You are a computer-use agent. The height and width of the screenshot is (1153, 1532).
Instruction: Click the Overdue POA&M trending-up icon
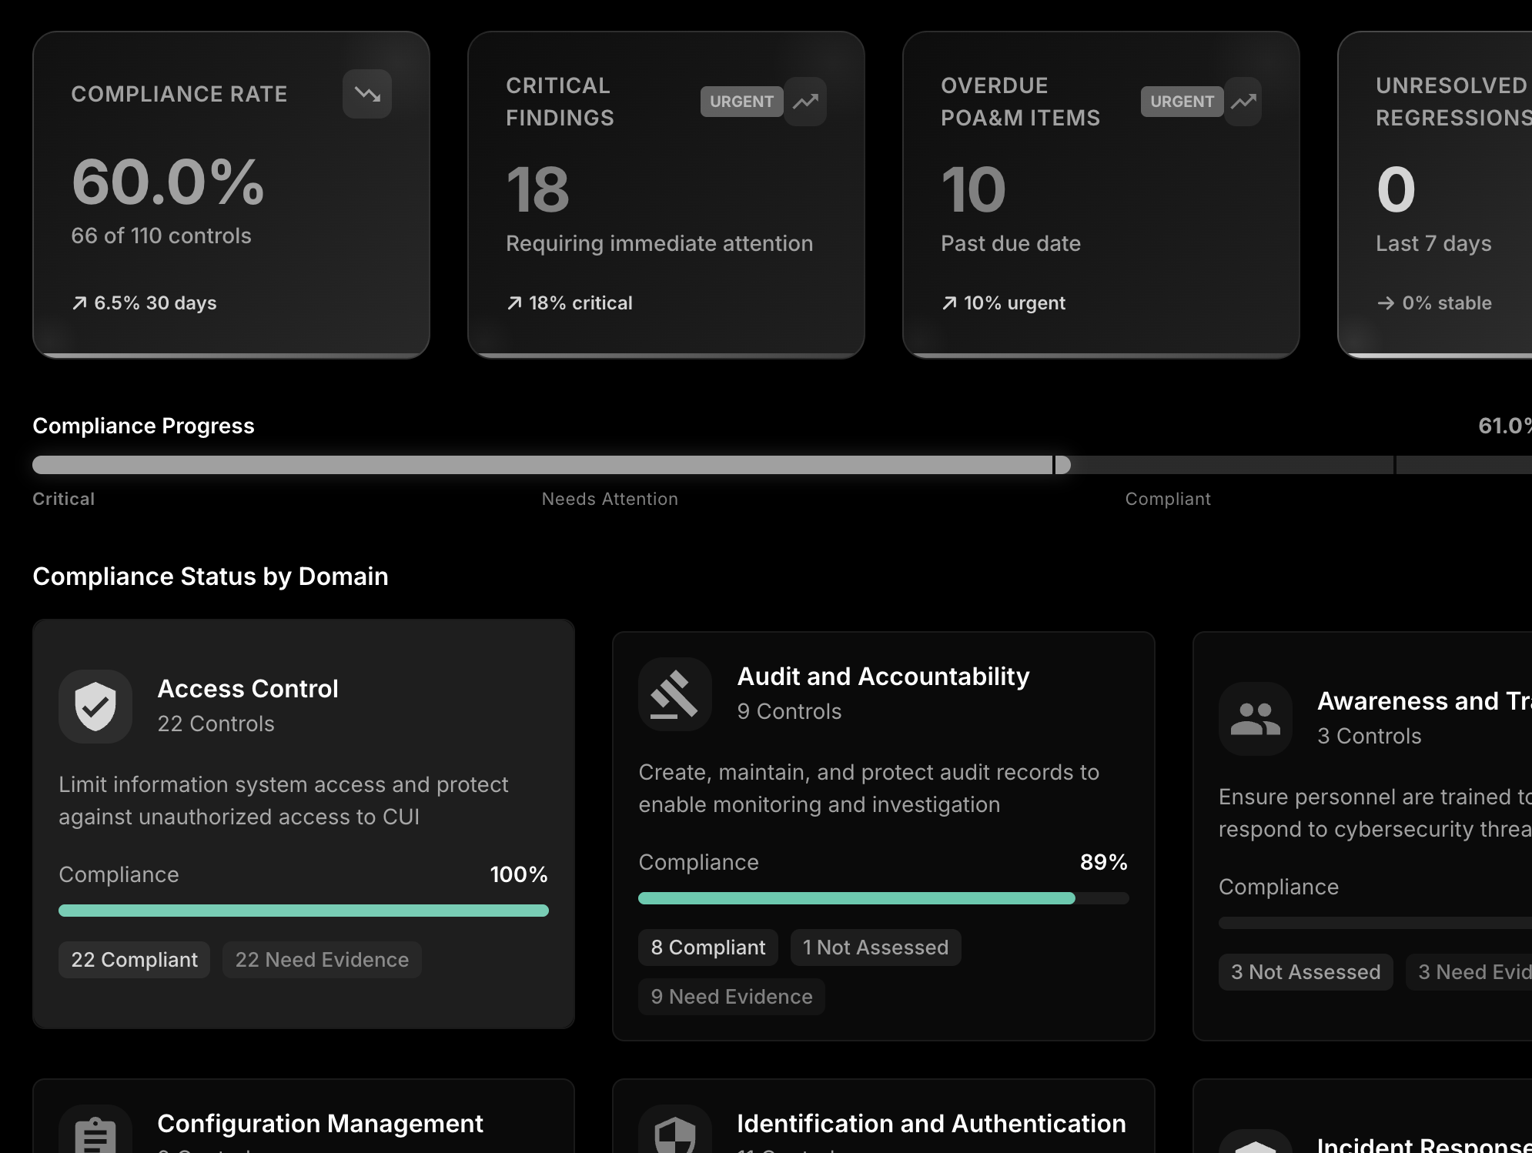pos(1243,102)
